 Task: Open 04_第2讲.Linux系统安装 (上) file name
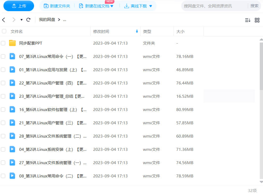point(53,149)
